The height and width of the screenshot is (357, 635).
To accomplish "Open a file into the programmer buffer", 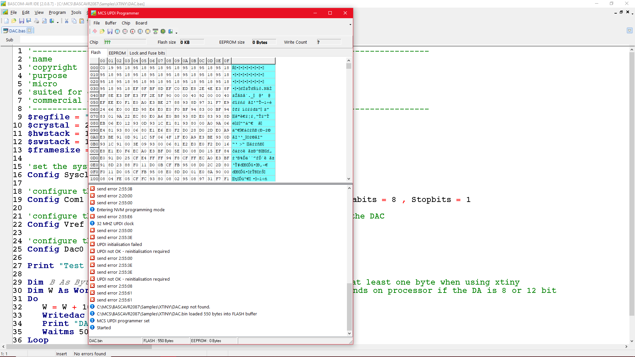I will (102, 31).
